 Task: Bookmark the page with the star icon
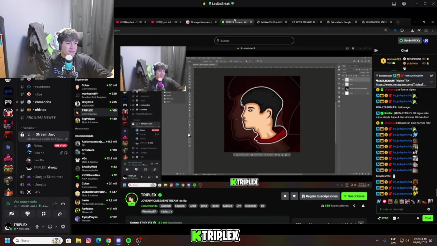click(x=385, y=30)
